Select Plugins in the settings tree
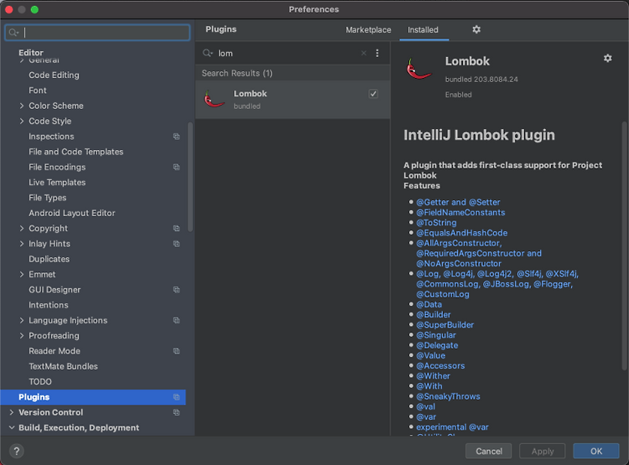Image resolution: width=629 pixels, height=465 pixels. [x=93, y=397]
